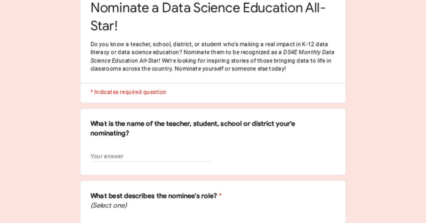This screenshot has height=223, width=426.
Task: Click the 'K-12 data' text in the description
Action: click(315, 44)
